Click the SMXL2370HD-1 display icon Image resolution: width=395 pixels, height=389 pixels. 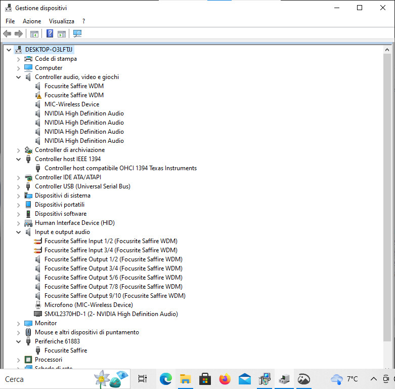pyautogui.click(x=38, y=314)
